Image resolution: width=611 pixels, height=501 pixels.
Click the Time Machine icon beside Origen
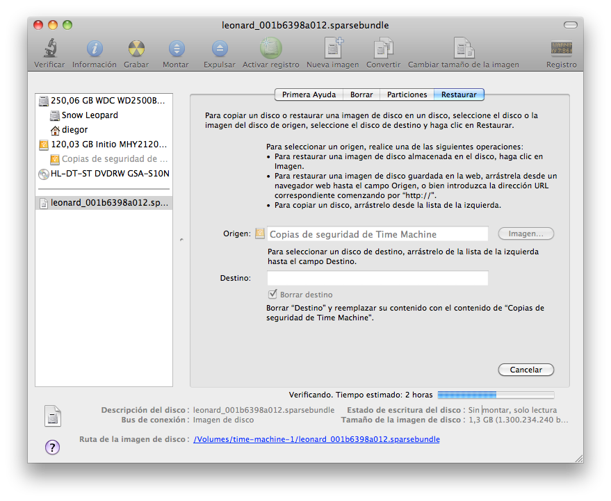click(x=260, y=233)
